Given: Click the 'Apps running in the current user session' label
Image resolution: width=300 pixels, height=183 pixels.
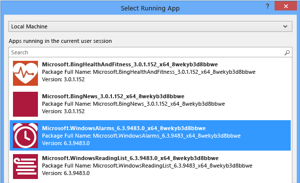Looking at the screenshot, I should pyautogui.click(x=60, y=41).
